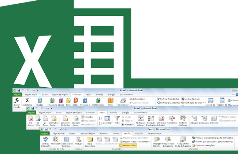The image size is (238, 154).
Task: Open the Matemática e function library icon
Action: pos(98,100)
